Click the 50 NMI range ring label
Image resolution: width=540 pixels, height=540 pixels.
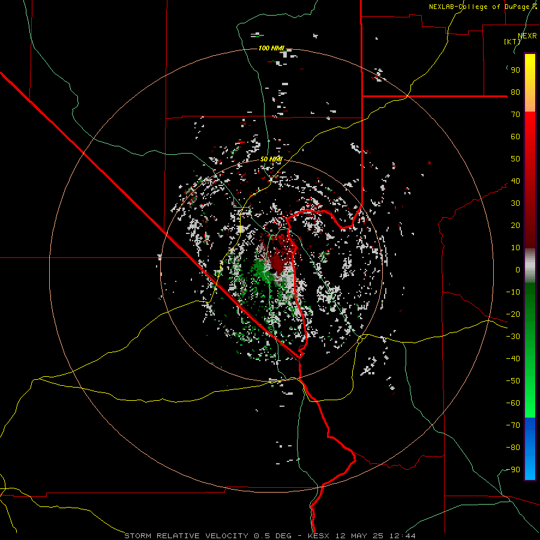(271, 159)
